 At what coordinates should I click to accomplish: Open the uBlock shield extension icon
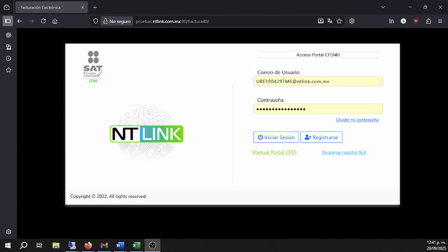(x=416, y=21)
